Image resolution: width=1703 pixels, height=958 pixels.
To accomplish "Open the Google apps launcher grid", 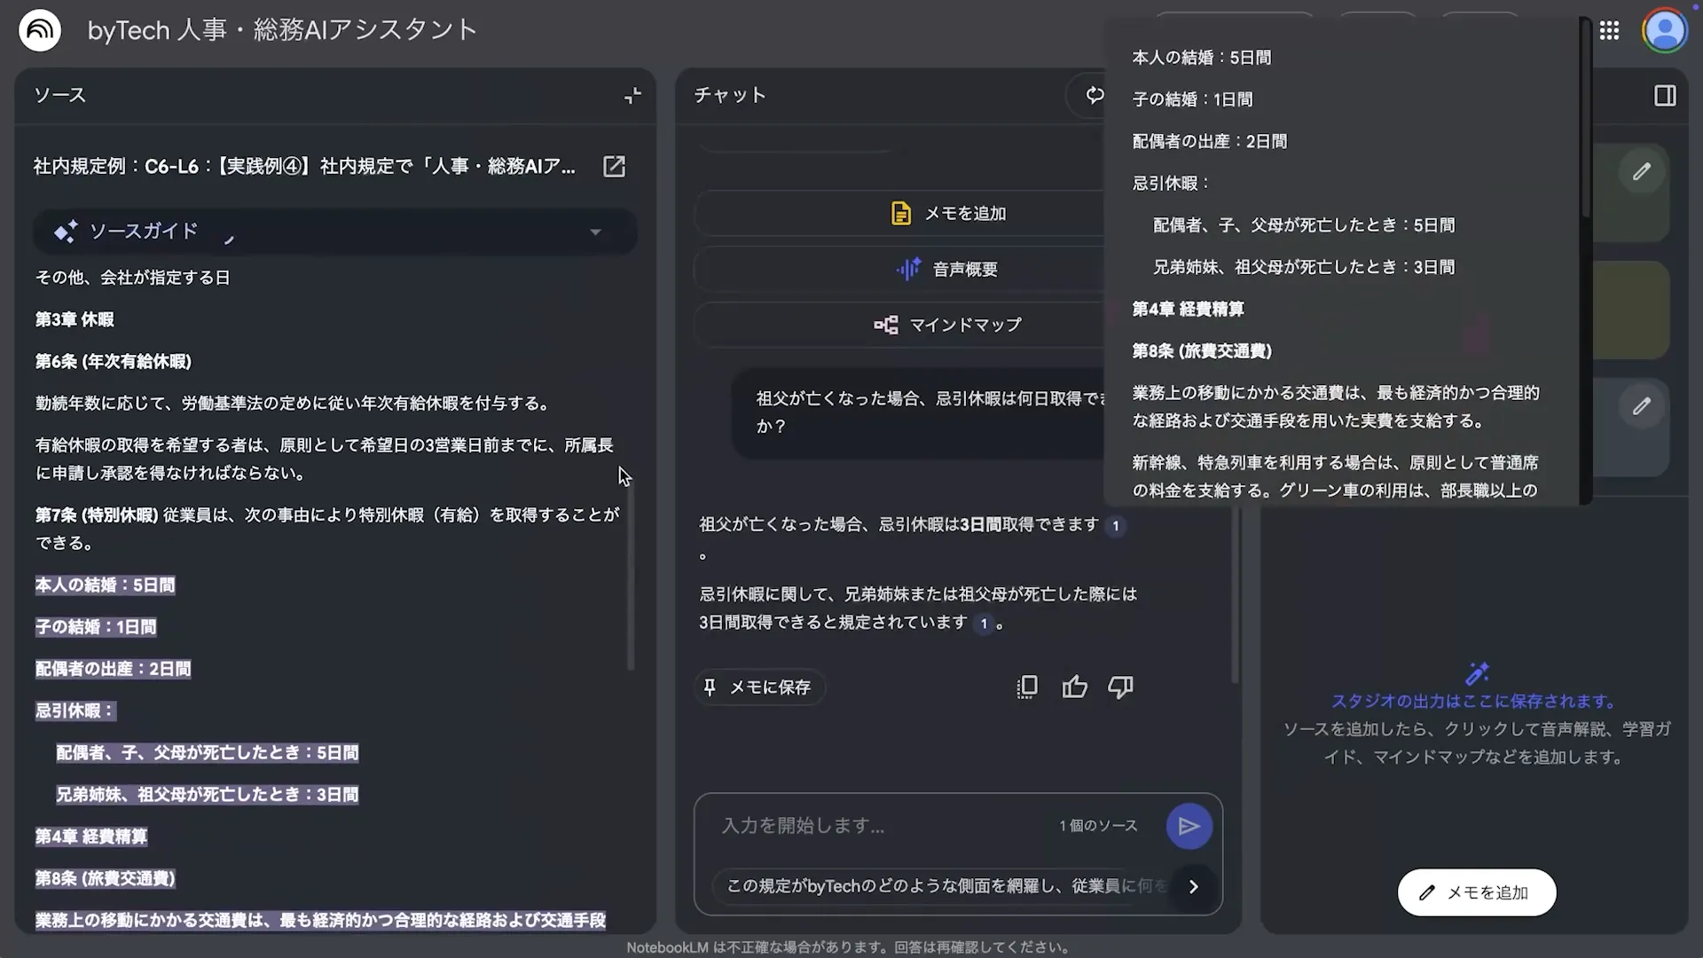I will coord(1610,30).
